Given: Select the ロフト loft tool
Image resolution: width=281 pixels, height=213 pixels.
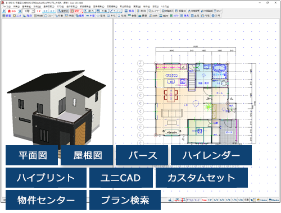Looking at the screenshot, I should coord(49,16).
